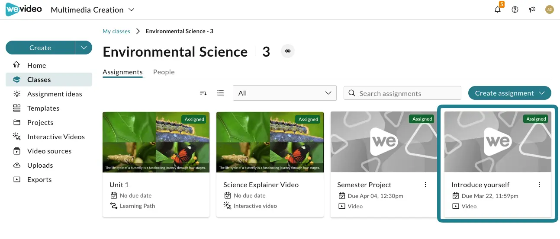560x239 pixels.
Task: Click the Environmental Science class heading
Action: pyautogui.click(x=175, y=52)
